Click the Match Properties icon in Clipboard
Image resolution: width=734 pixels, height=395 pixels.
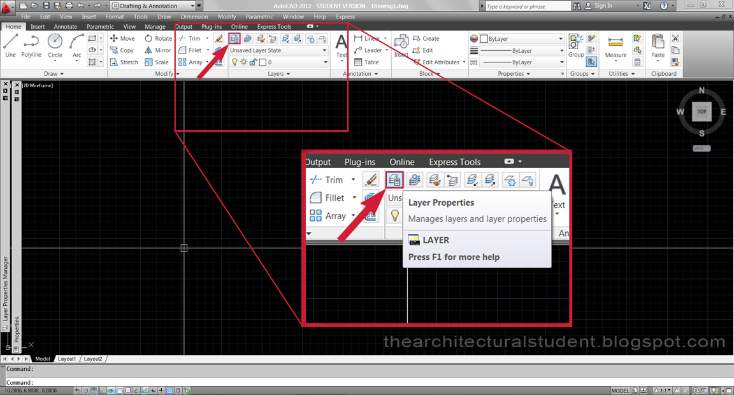pyautogui.click(x=675, y=61)
